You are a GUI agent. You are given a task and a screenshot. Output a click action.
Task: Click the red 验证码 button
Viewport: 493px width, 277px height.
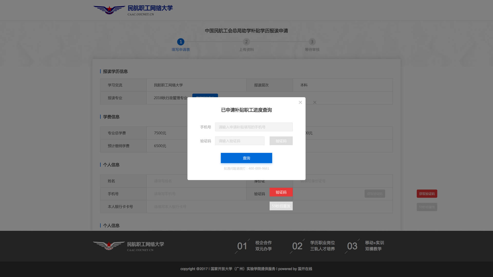281,192
